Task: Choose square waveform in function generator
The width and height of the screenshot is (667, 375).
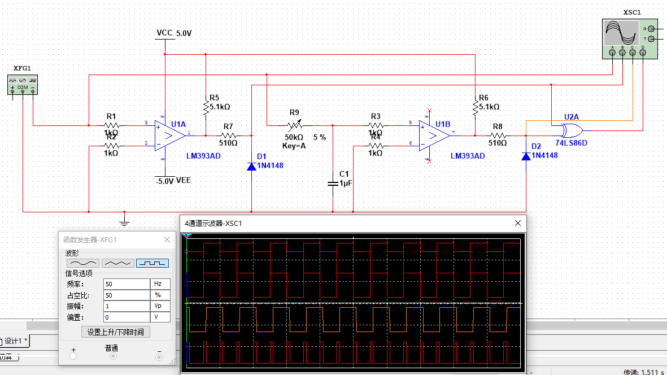Action: point(152,264)
